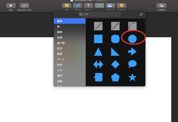Insert the circle shape
This screenshot has width=178, height=122.
pos(132,39)
